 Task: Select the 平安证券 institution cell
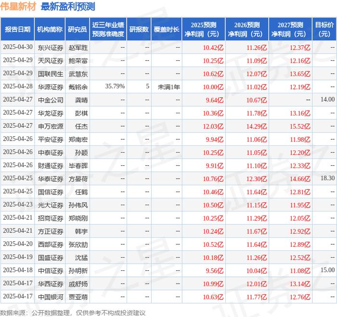pos(51,139)
